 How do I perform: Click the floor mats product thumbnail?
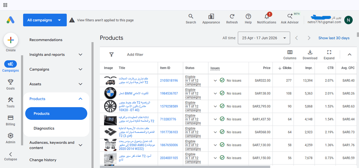(110, 132)
